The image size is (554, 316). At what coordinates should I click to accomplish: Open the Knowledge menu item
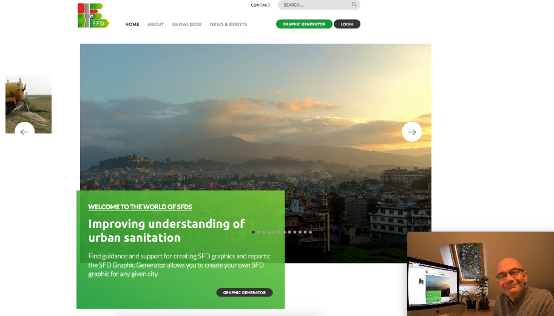pyautogui.click(x=187, y=24)
